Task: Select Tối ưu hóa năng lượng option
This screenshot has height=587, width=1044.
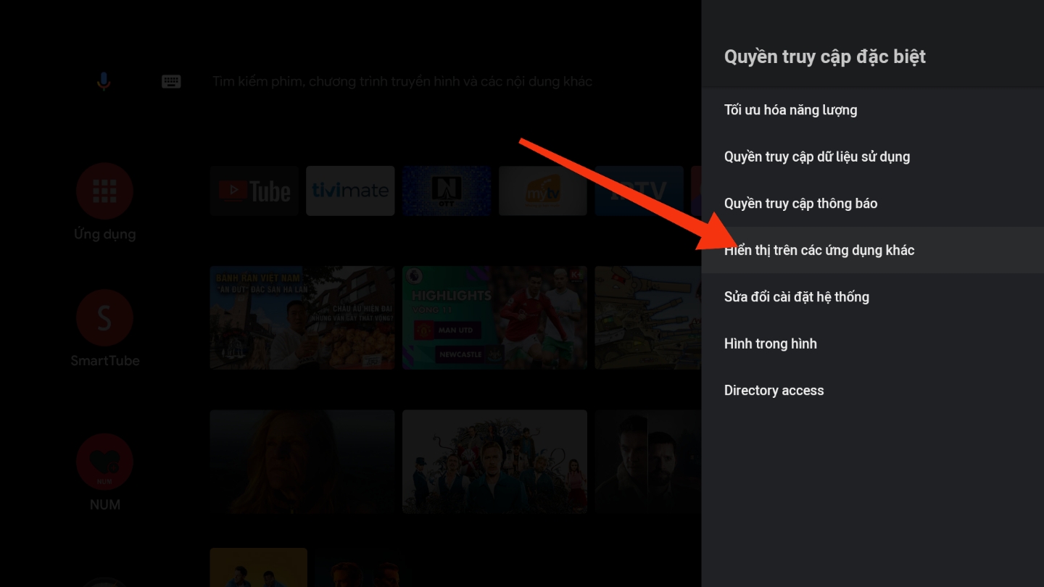Action: coord(873,110)
